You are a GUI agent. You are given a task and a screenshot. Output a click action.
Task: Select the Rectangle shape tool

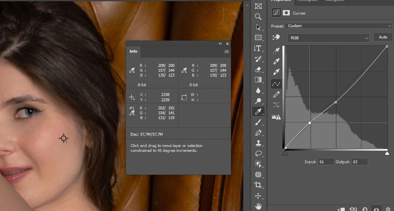(258, 38)
